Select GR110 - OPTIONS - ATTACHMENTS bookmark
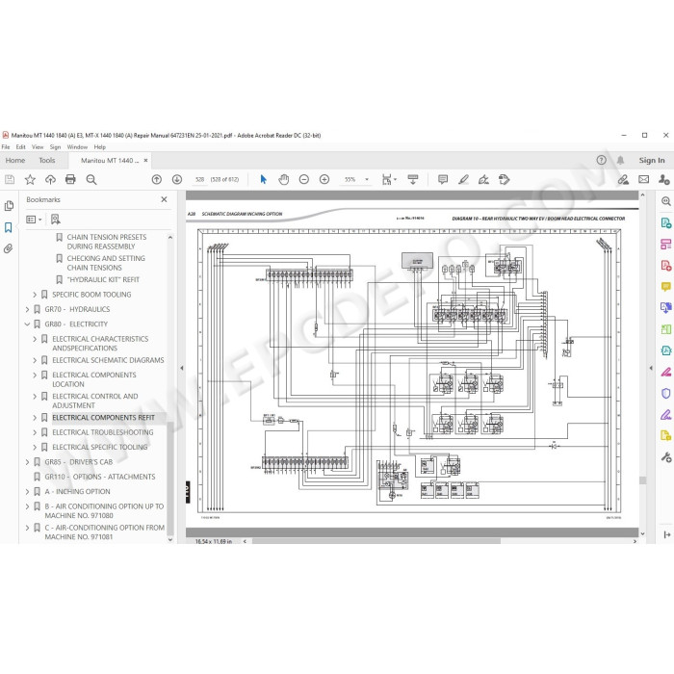 tap(100, 477)
